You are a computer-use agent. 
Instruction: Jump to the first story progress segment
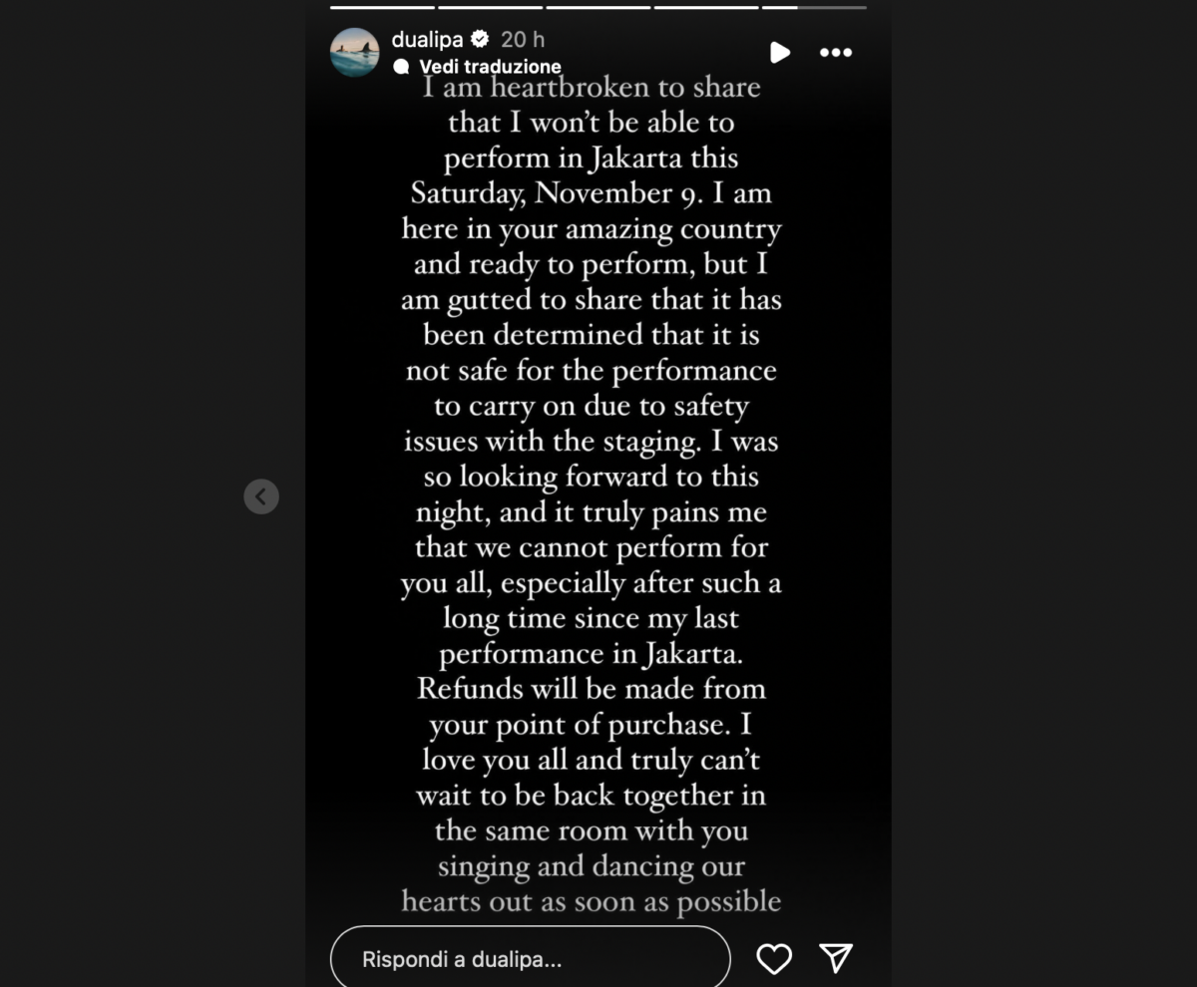(x=382, y=7)
